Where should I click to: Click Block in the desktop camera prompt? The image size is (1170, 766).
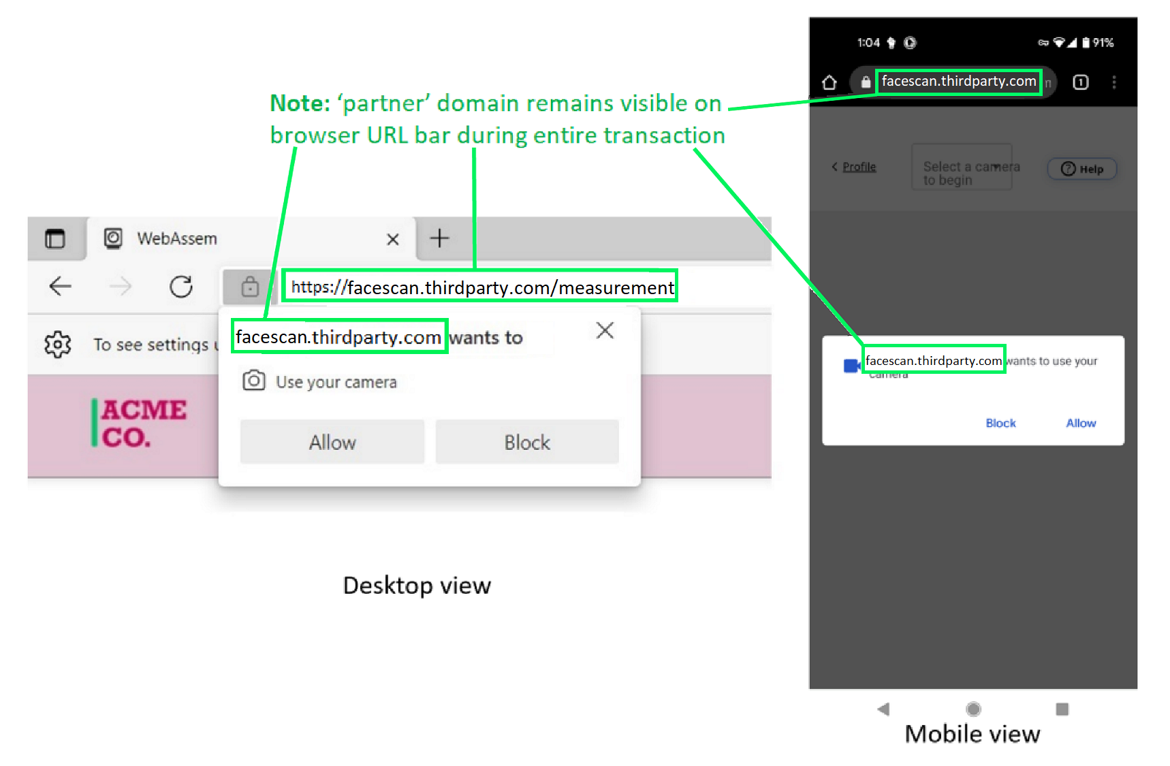[x=527, y=442]
